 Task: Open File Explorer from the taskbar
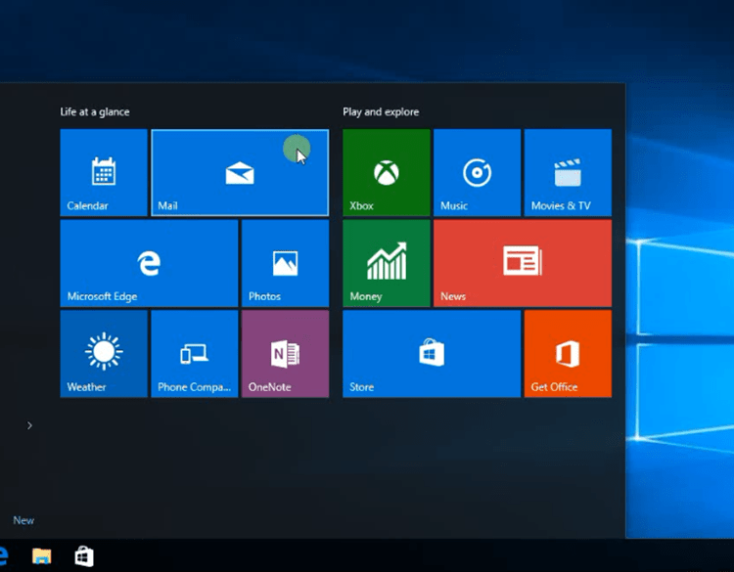tap(42, 556)
